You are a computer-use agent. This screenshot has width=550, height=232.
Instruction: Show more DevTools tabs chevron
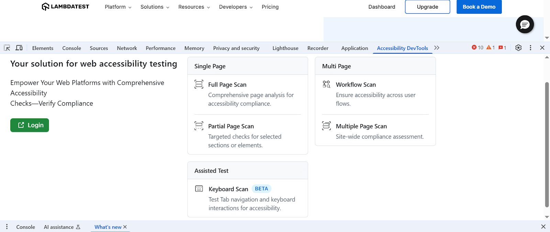pos(437,48)
